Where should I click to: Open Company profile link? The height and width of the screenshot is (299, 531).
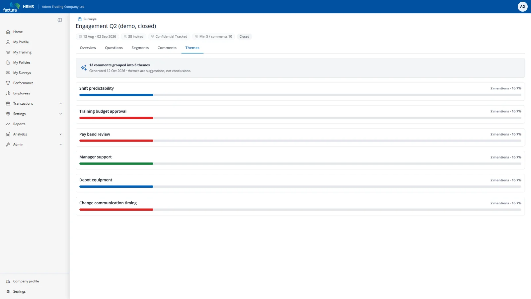[x=26, y=281]
